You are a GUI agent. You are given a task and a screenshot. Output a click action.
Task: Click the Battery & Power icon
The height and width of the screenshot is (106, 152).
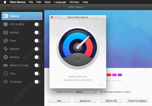tap(6, 66)
